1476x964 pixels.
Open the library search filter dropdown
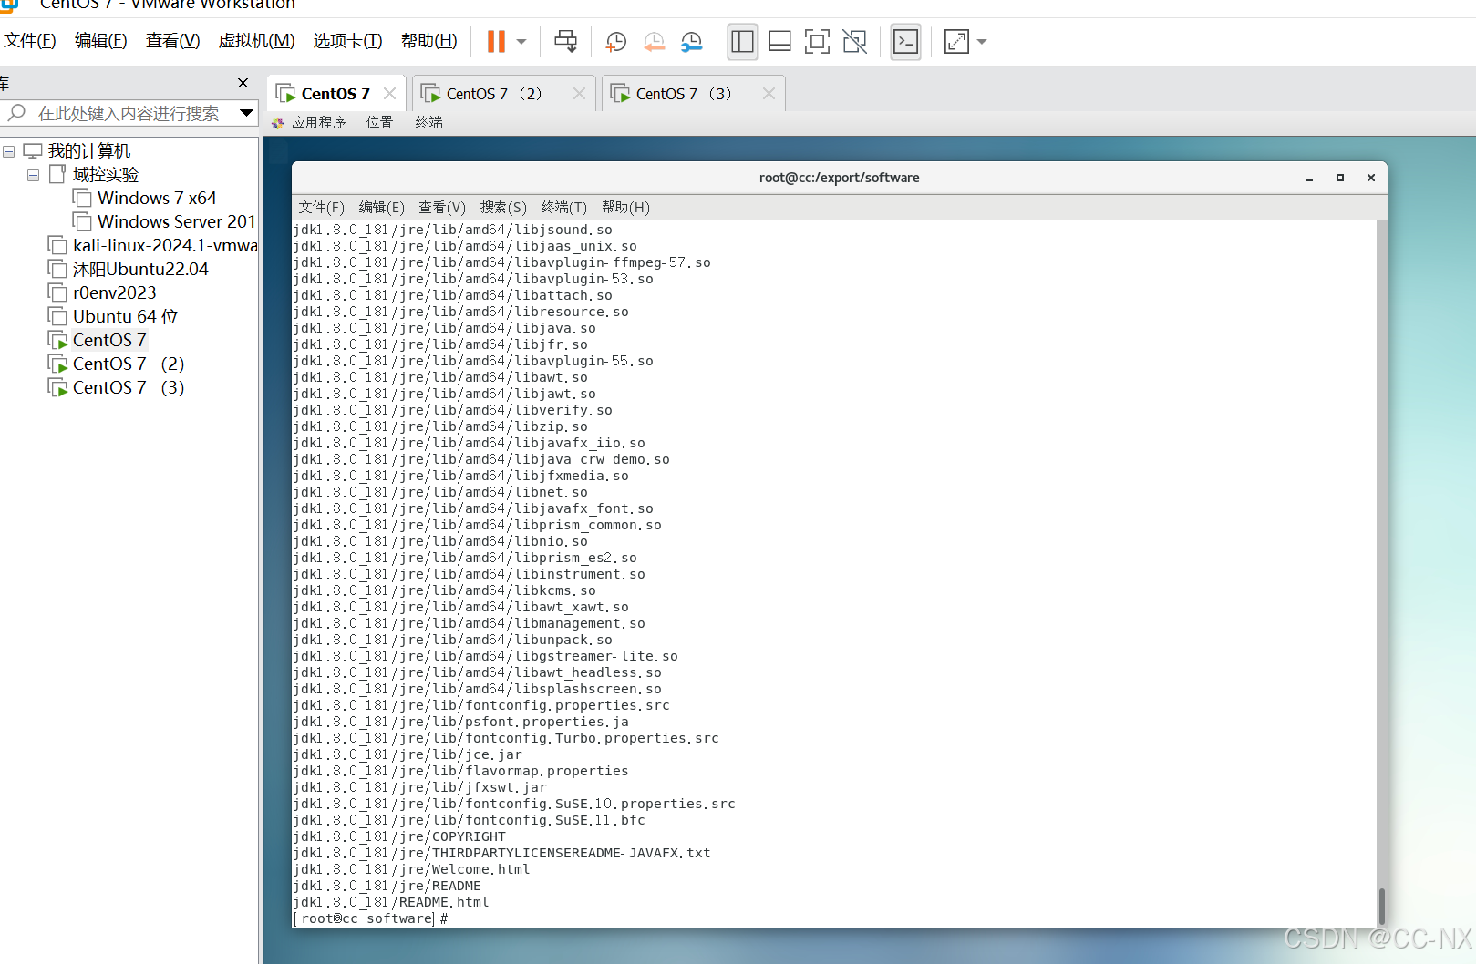246,113
